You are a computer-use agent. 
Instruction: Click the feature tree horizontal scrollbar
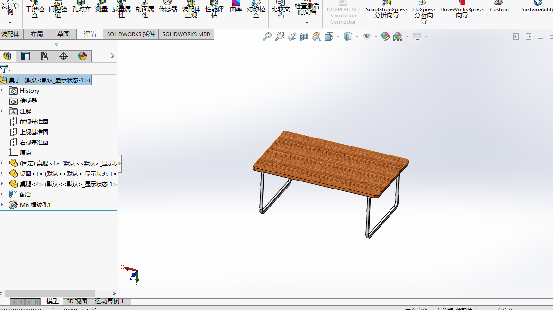(x=50, y=293)
